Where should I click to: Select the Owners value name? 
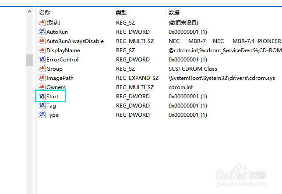click(56, 87)
